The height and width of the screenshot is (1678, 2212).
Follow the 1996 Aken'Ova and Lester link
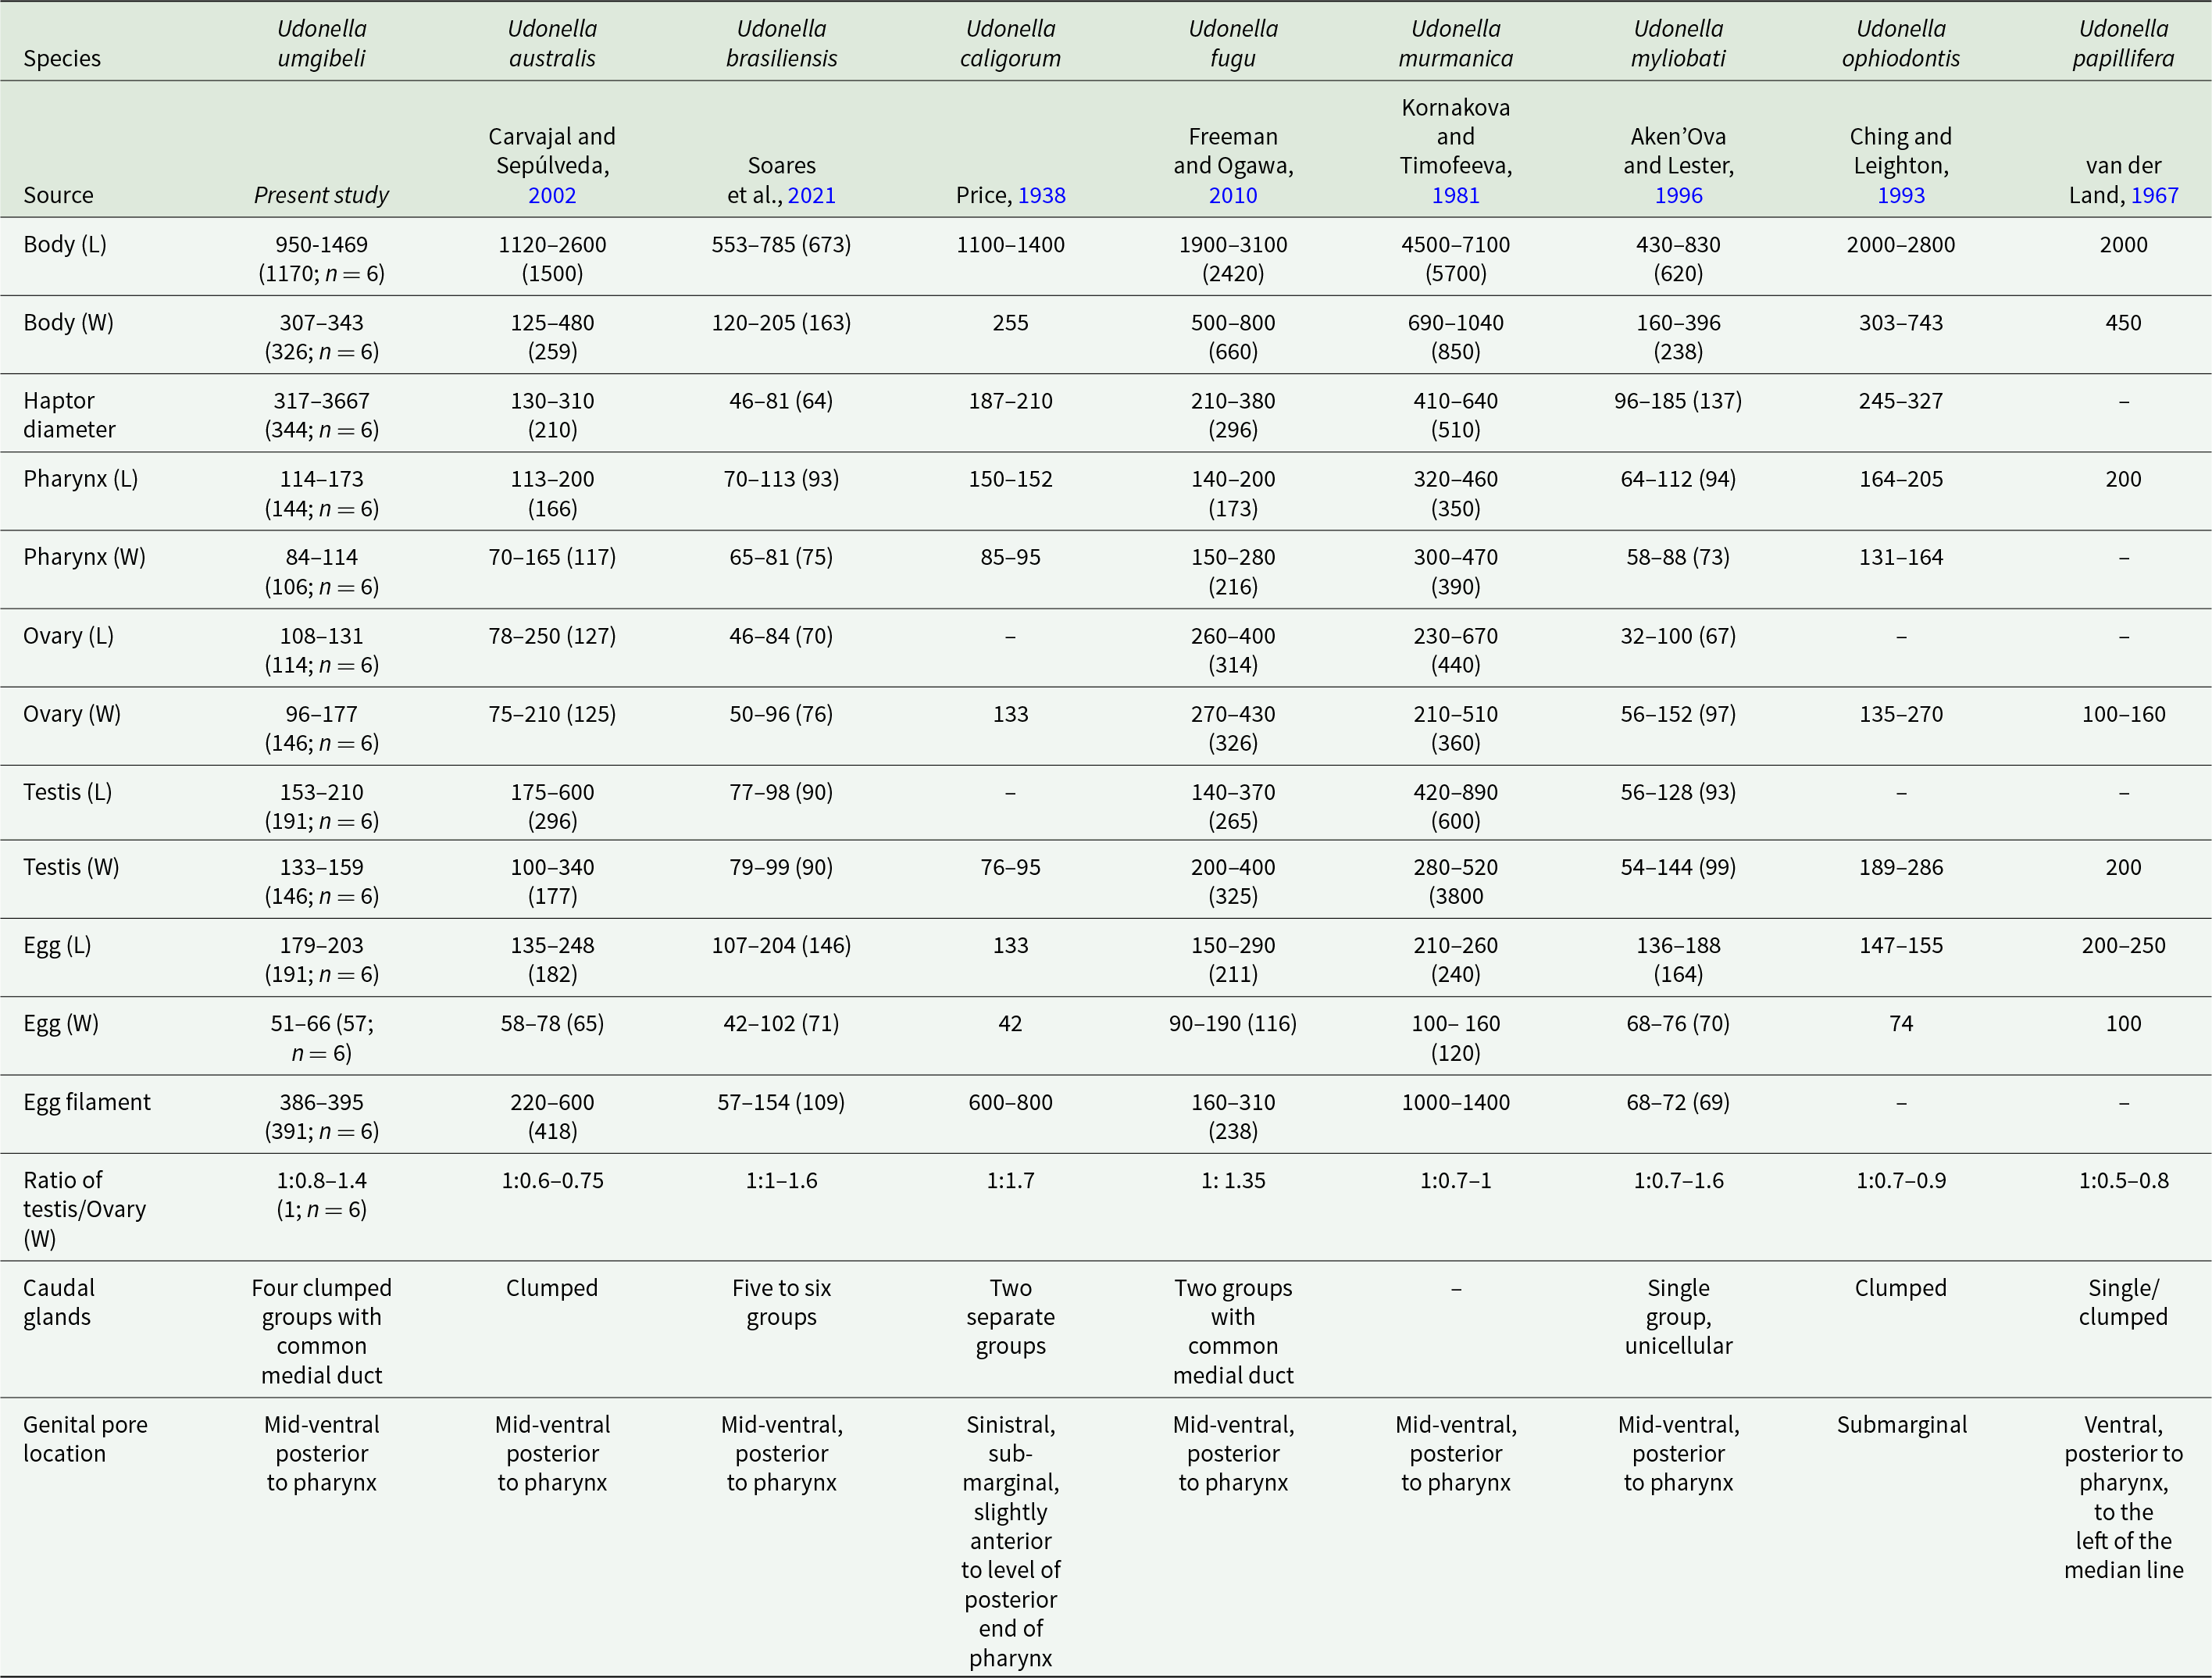pyautogui.click(x=1678, y=195)
